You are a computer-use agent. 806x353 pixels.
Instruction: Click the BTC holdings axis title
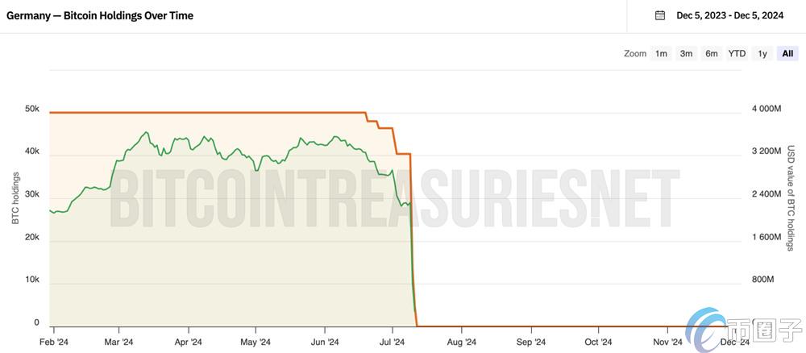tap(16, 197)
